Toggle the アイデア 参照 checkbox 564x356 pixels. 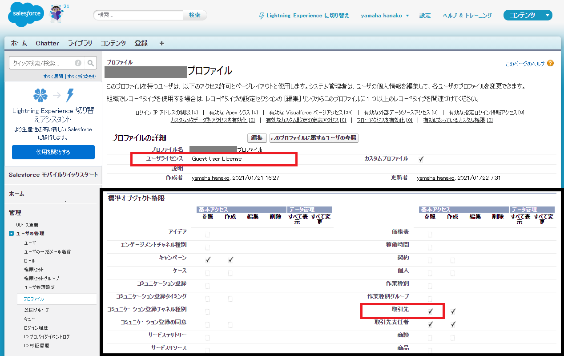(x=208, y=234)
